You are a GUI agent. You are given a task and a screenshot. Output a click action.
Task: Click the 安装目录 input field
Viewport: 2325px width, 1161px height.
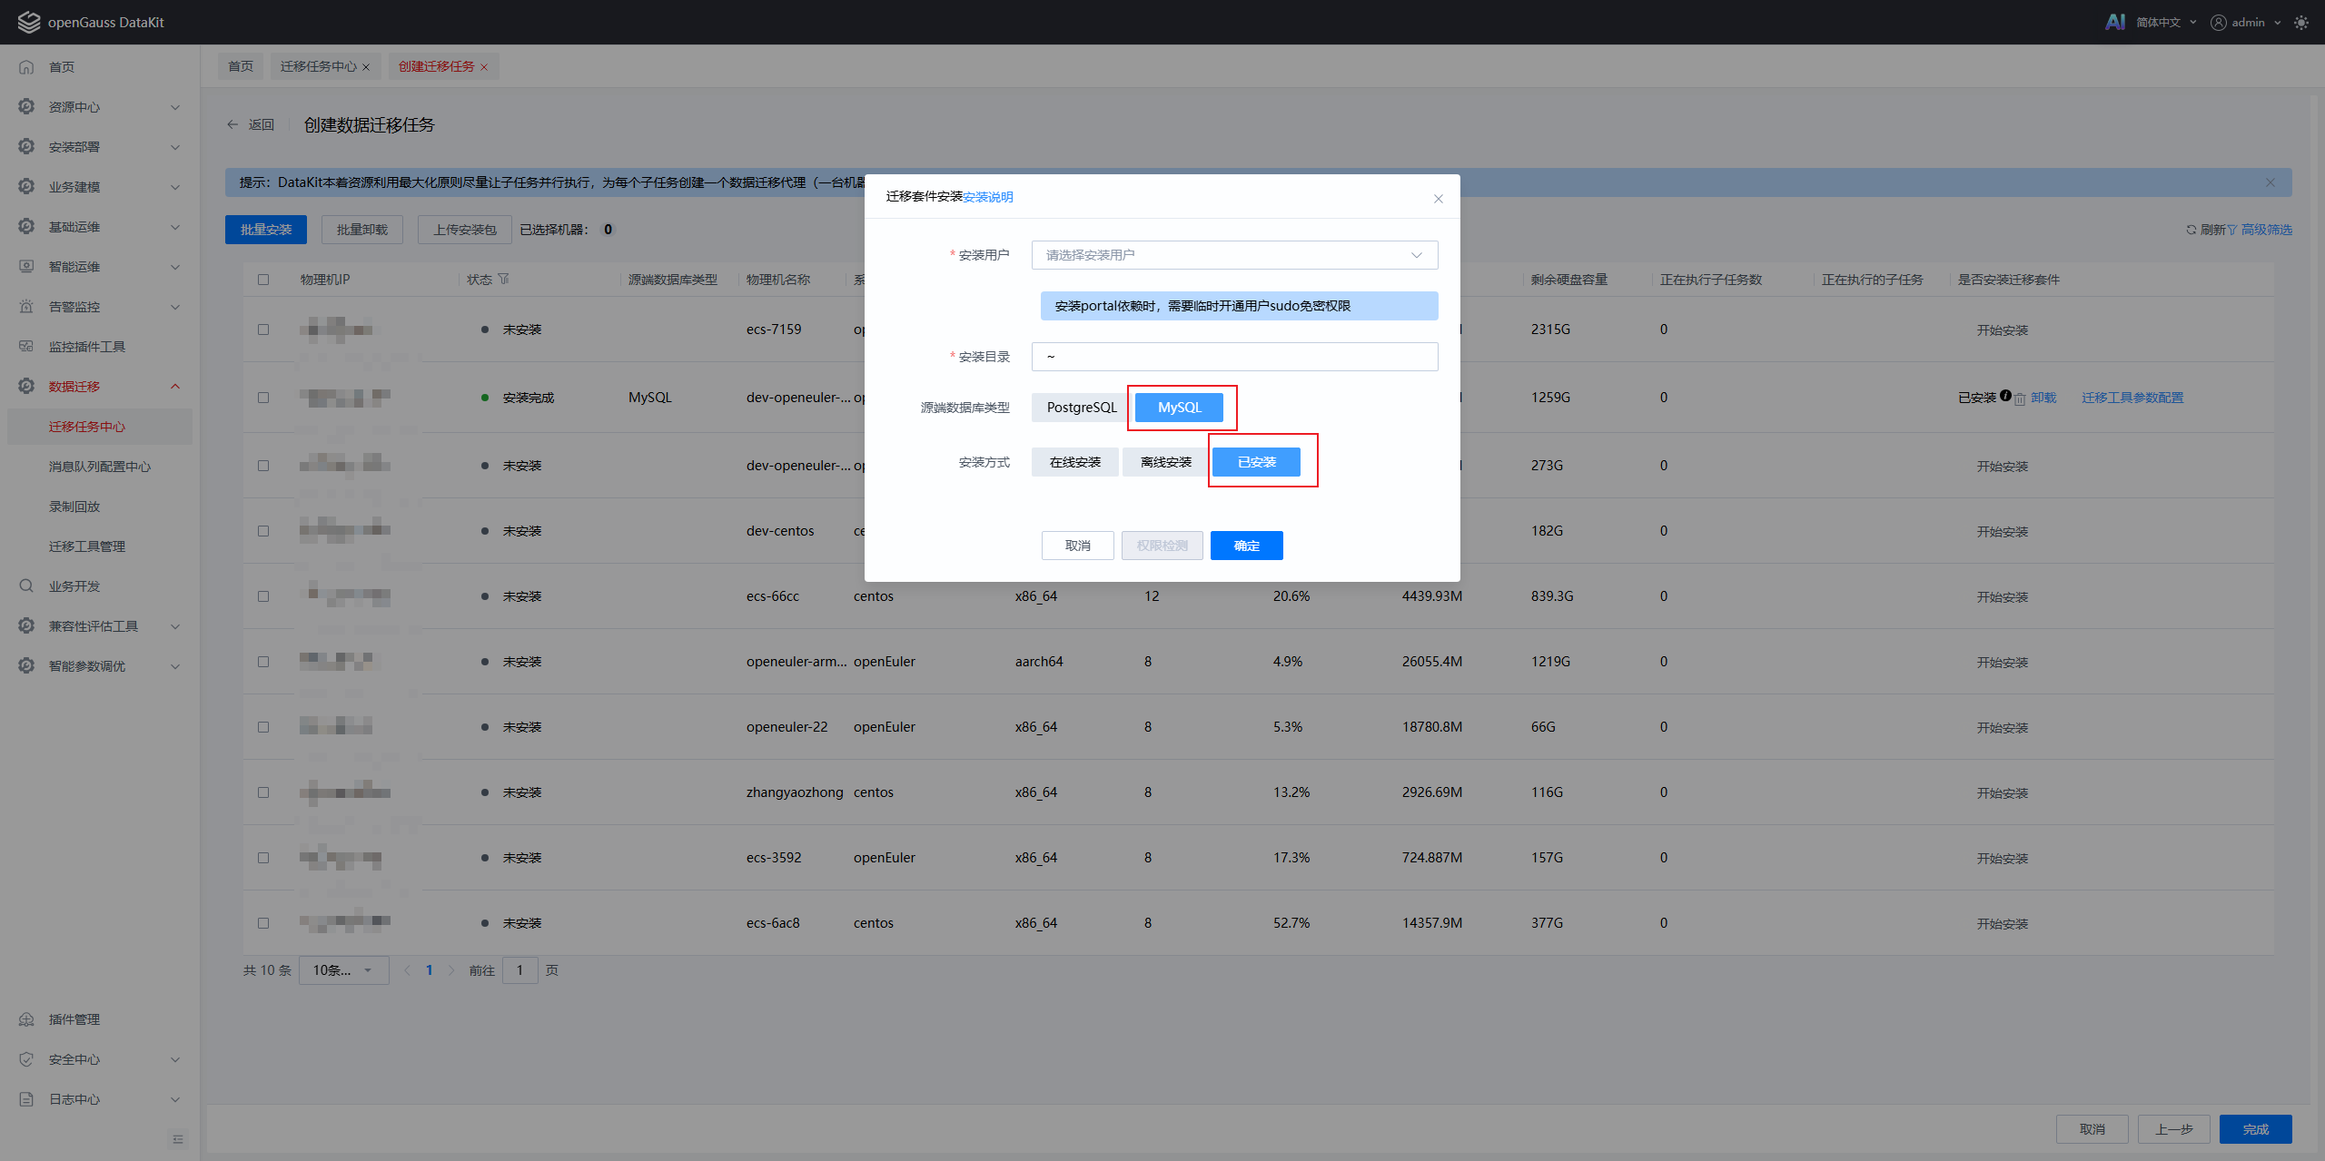click(1233, 357)
